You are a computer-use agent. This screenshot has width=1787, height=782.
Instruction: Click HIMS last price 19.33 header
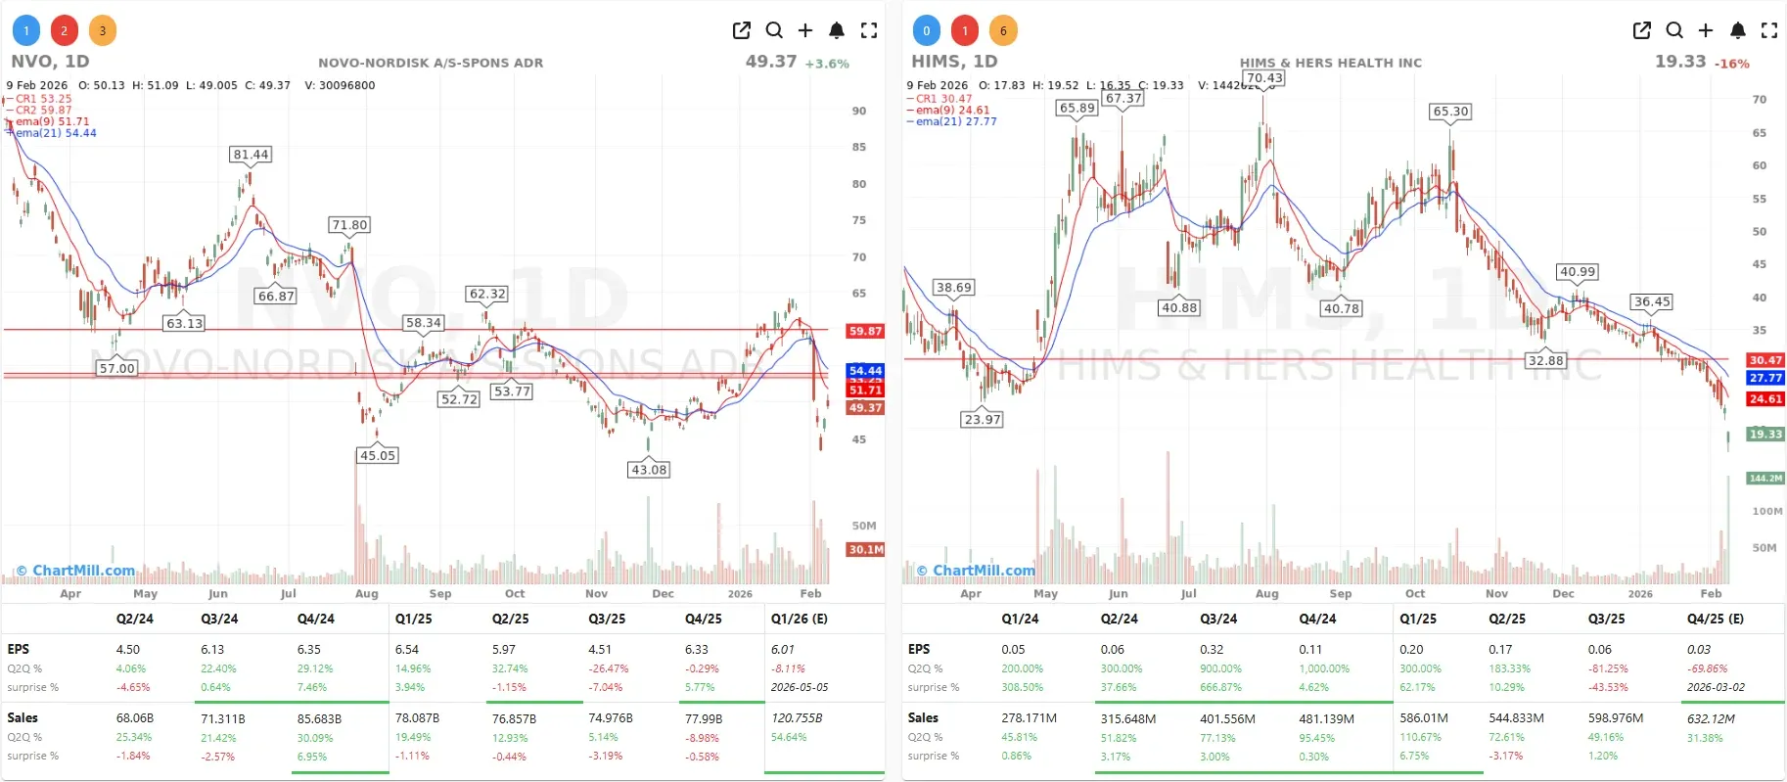[1680, 62]
